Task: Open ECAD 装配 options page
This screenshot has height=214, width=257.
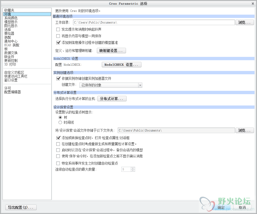Action: (x=12, y=45)
